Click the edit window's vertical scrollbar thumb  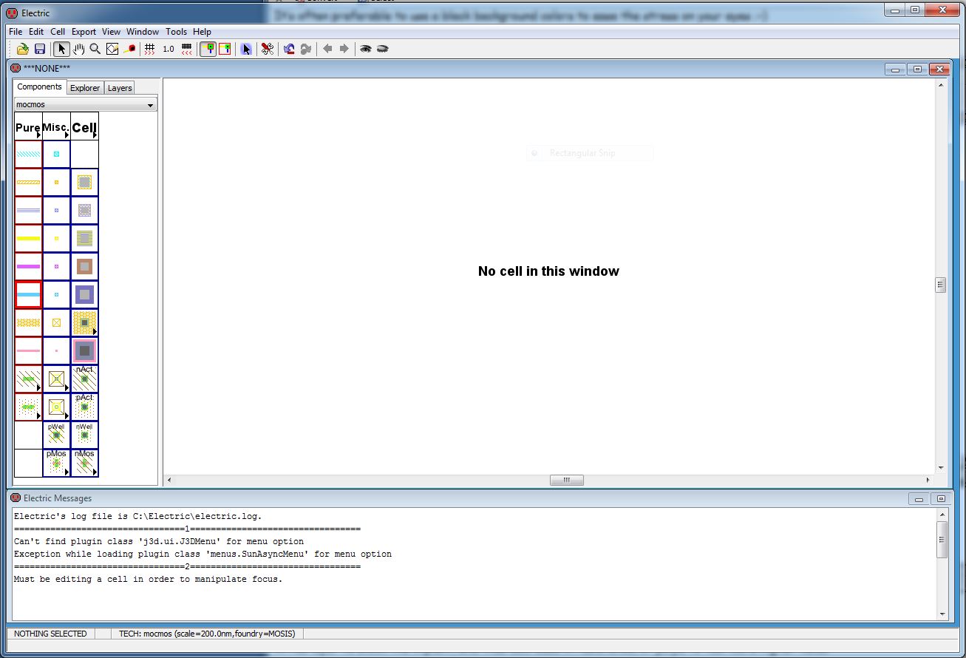pos(941,285)
